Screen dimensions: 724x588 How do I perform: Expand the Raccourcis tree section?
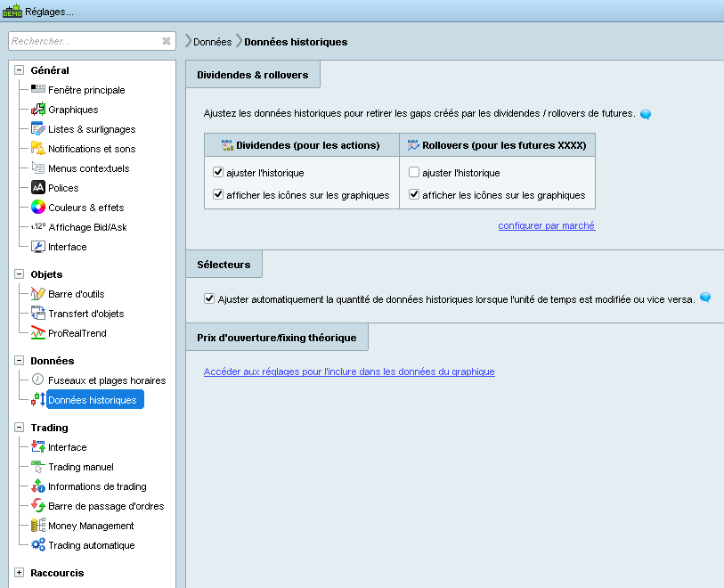point(19,572)
